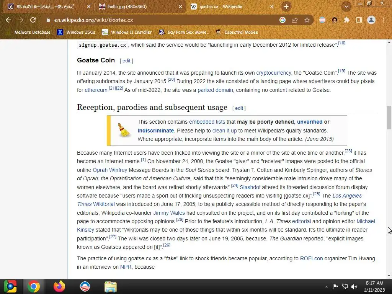Reload the Wikipedia page
The height and width of the screenshot is (294, 392).
(33, 20)
